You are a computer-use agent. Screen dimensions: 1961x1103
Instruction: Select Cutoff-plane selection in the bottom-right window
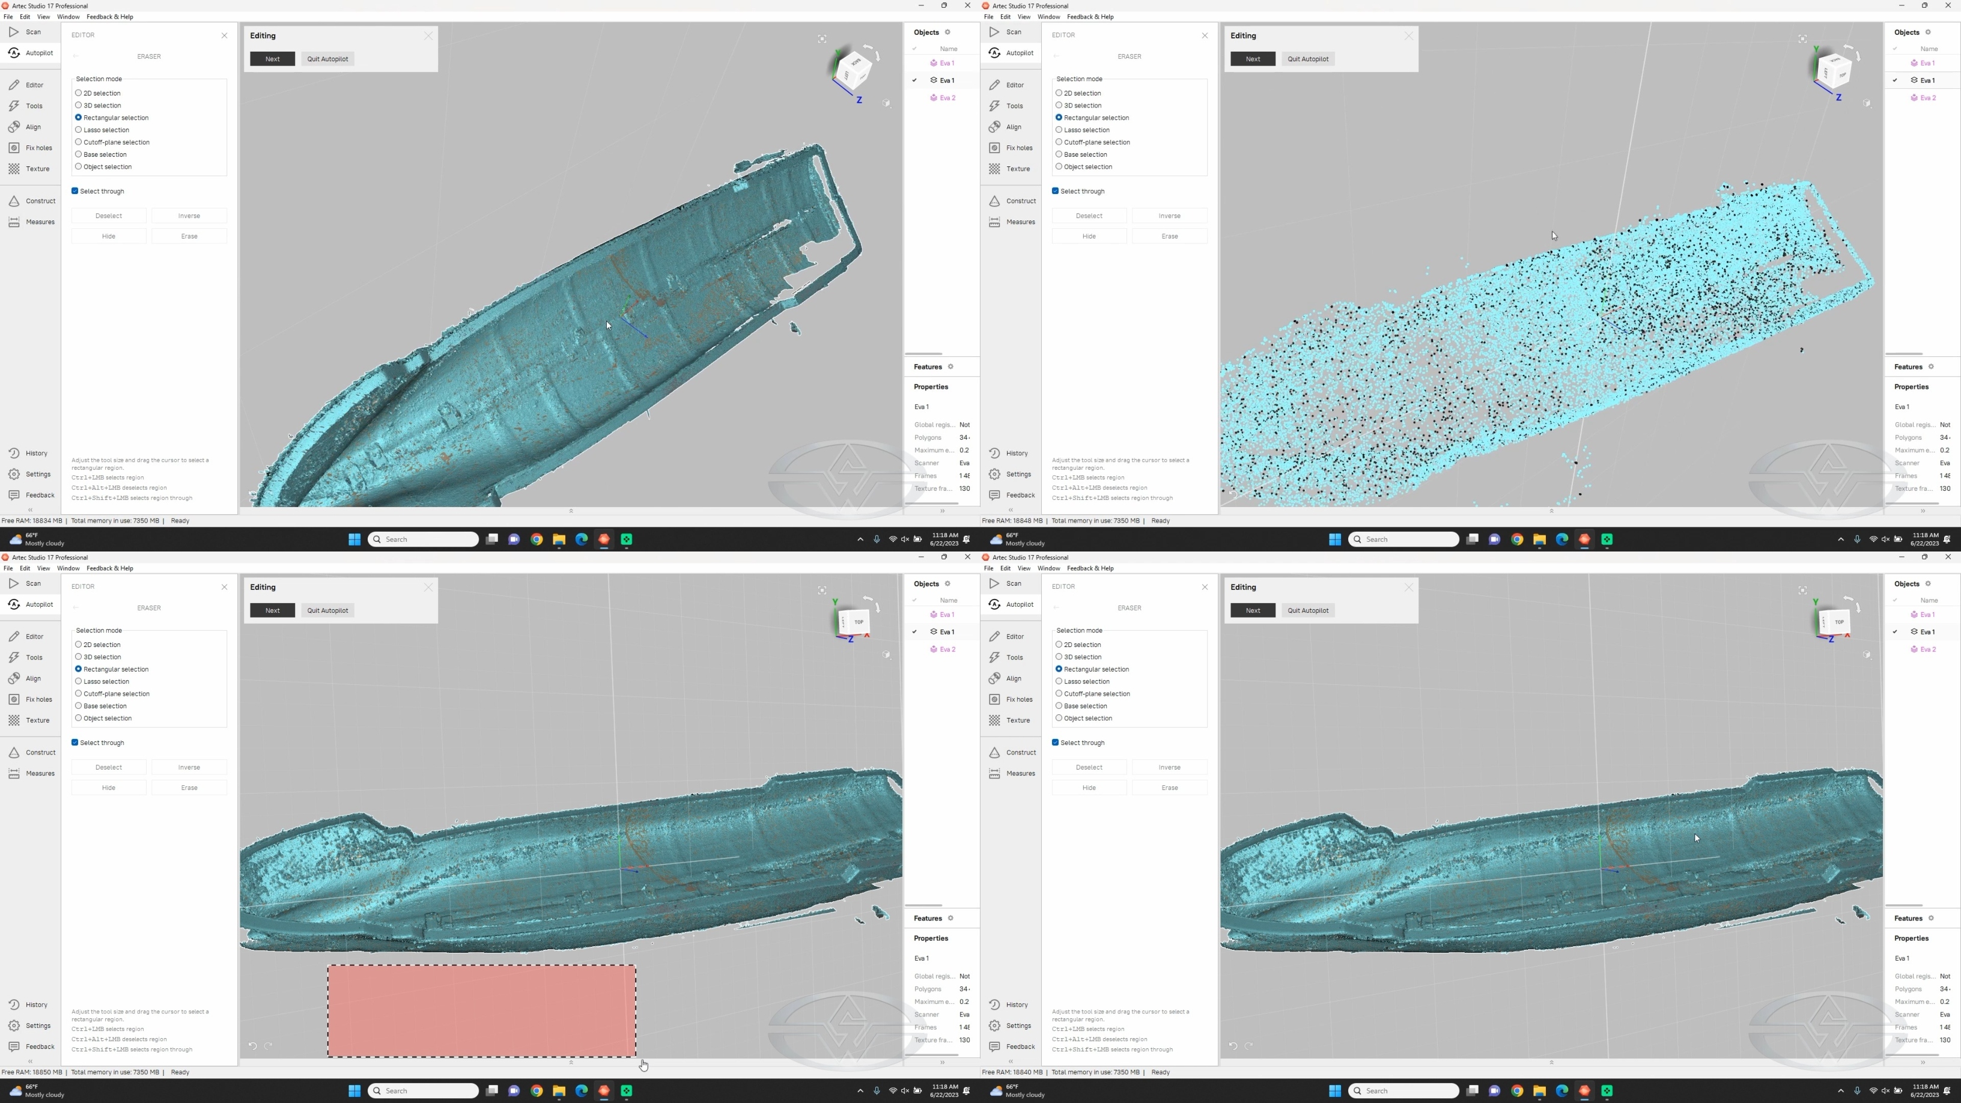point(1092,693)
